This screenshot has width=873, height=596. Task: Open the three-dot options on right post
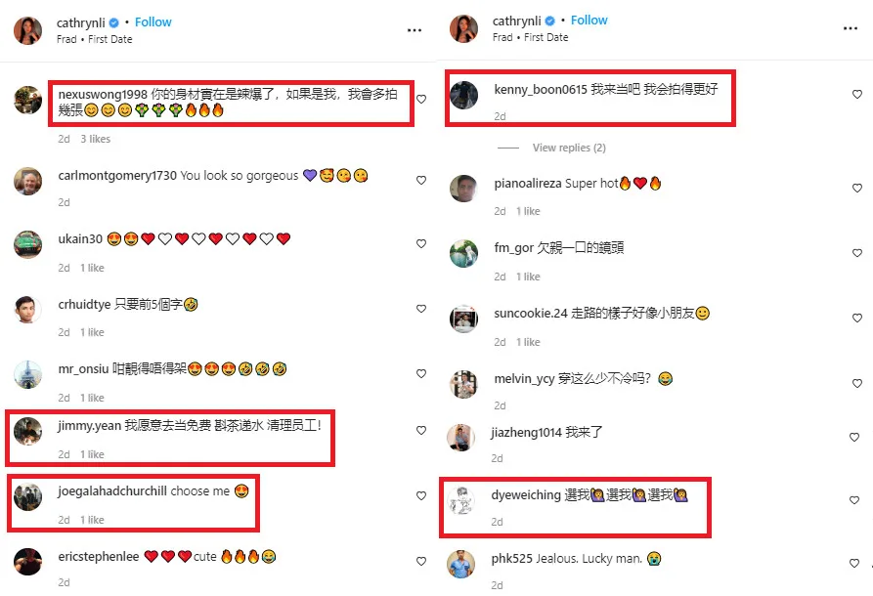(851, 28)
